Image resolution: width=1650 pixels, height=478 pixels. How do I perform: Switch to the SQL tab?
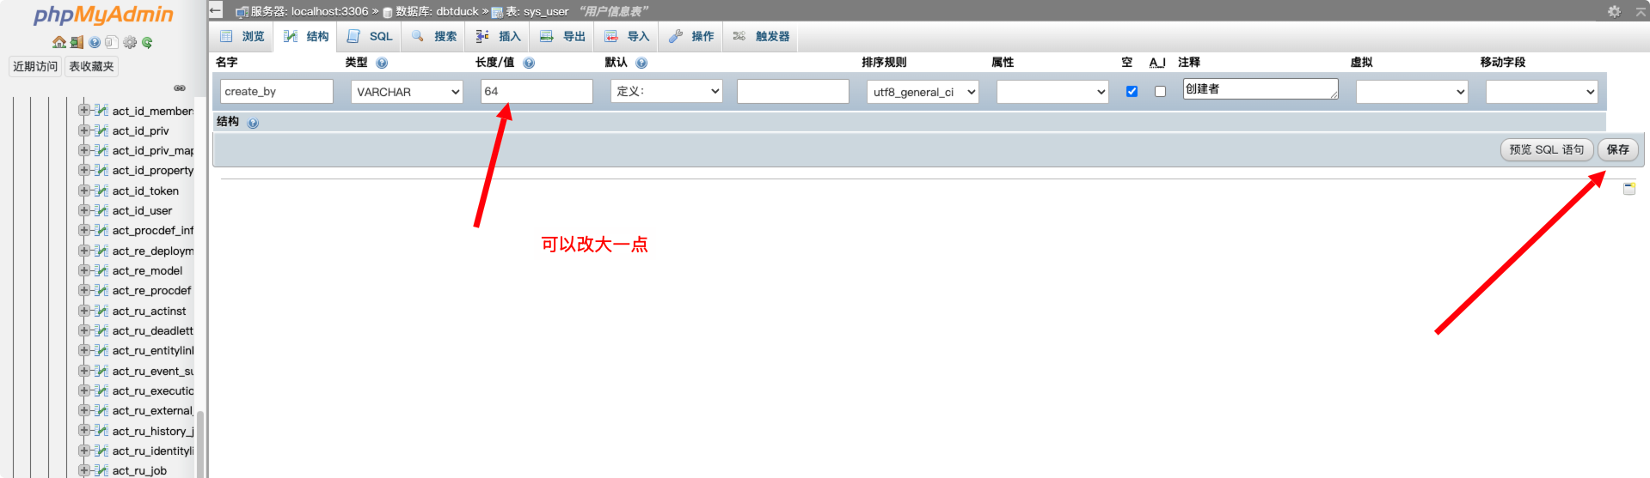point(370,36)
